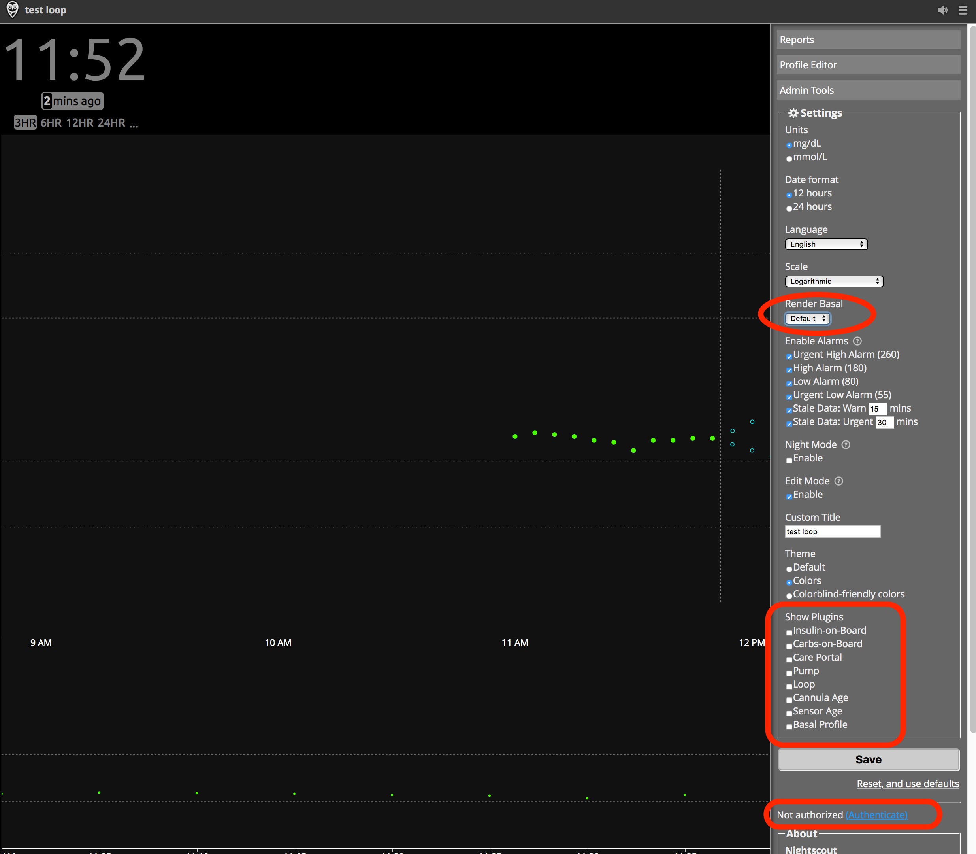Toggle the High Alarm (180) checkbox
The height and width of the screenshot is (854, 976).
click(x=789, y=370)
